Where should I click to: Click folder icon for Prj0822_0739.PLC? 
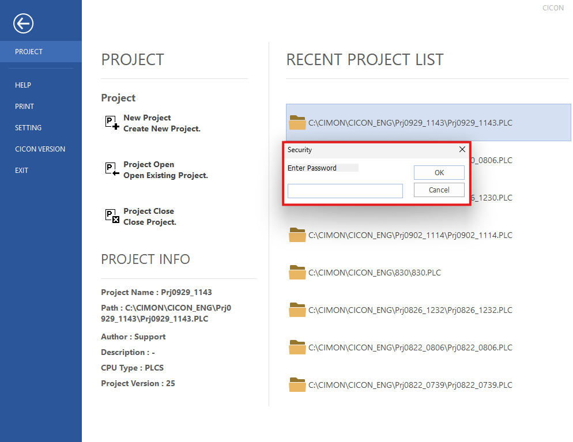coord(297,384)
